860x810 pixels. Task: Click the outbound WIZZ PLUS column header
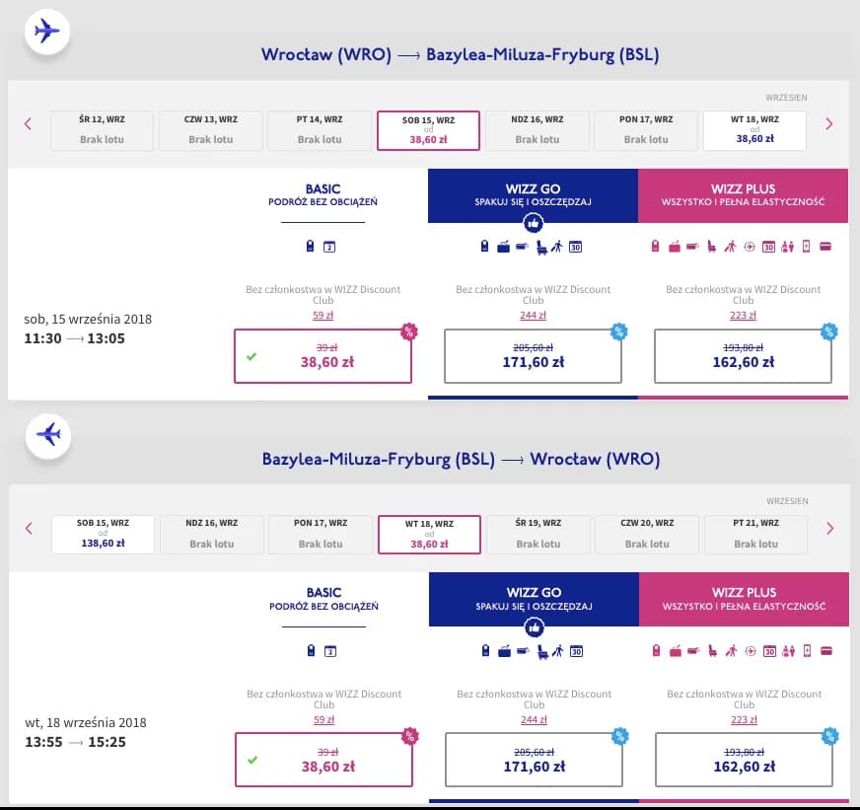(x=743, y=195)
